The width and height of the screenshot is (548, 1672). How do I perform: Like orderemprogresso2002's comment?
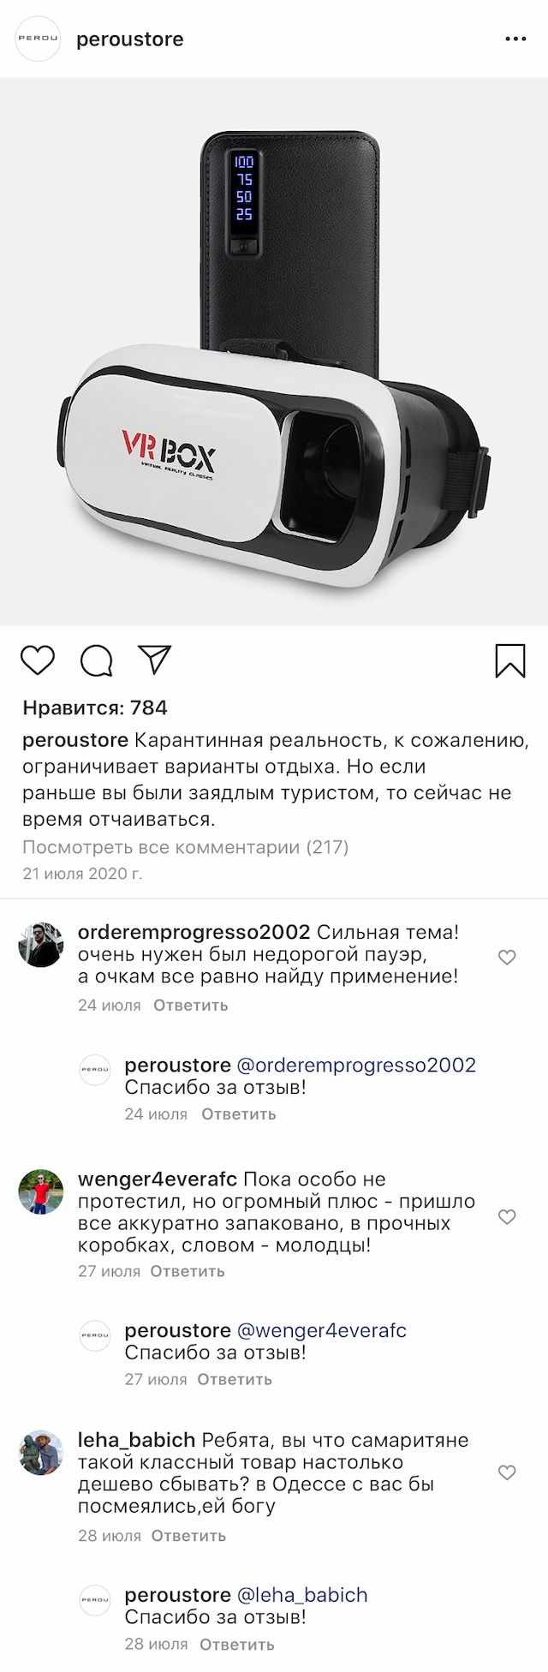coord(507,957)
